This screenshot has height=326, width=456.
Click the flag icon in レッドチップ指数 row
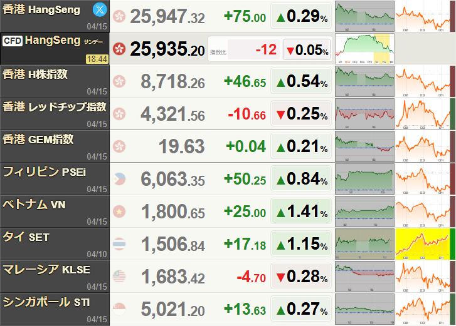click(x=119, y=114)
